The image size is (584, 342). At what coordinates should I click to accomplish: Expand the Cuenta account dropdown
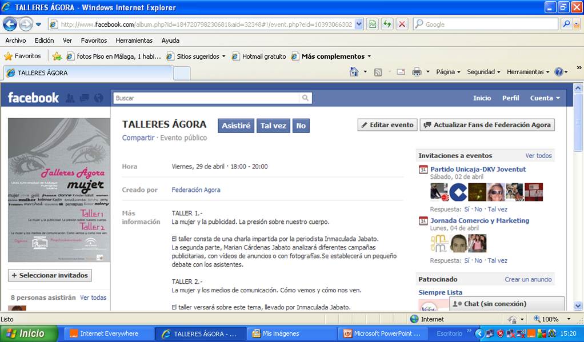tap(545, 98)
